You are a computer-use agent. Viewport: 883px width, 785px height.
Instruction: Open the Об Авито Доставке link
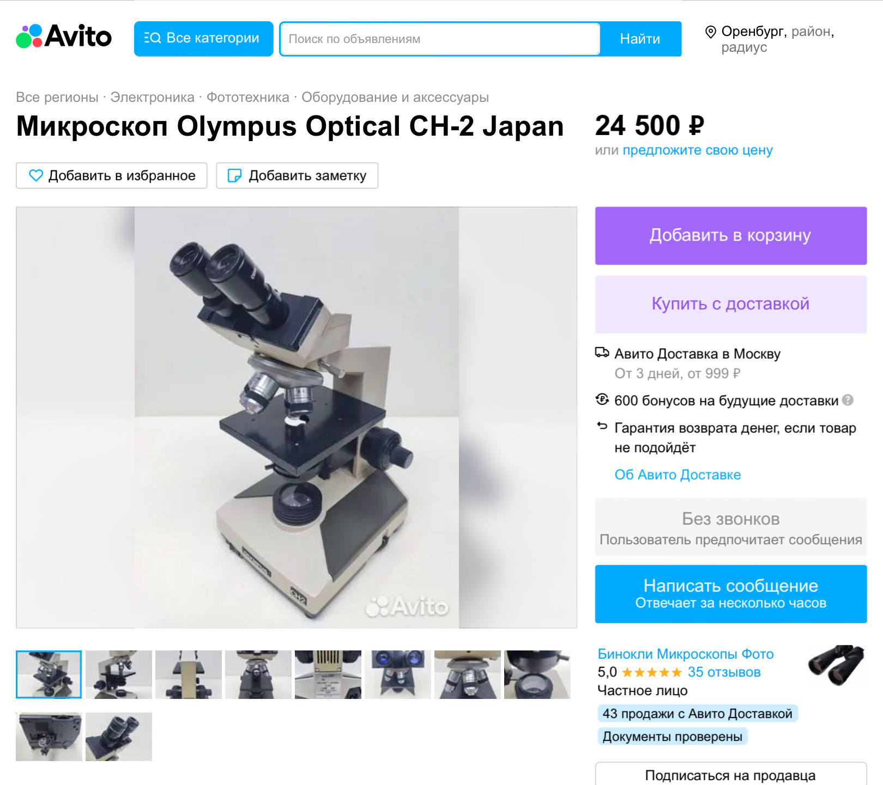click(x=678, y=474)
